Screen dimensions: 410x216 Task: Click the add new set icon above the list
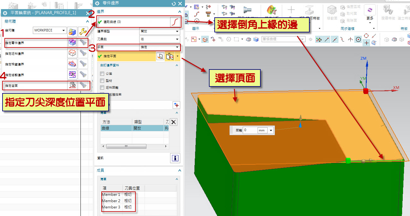tap(176, 105)
